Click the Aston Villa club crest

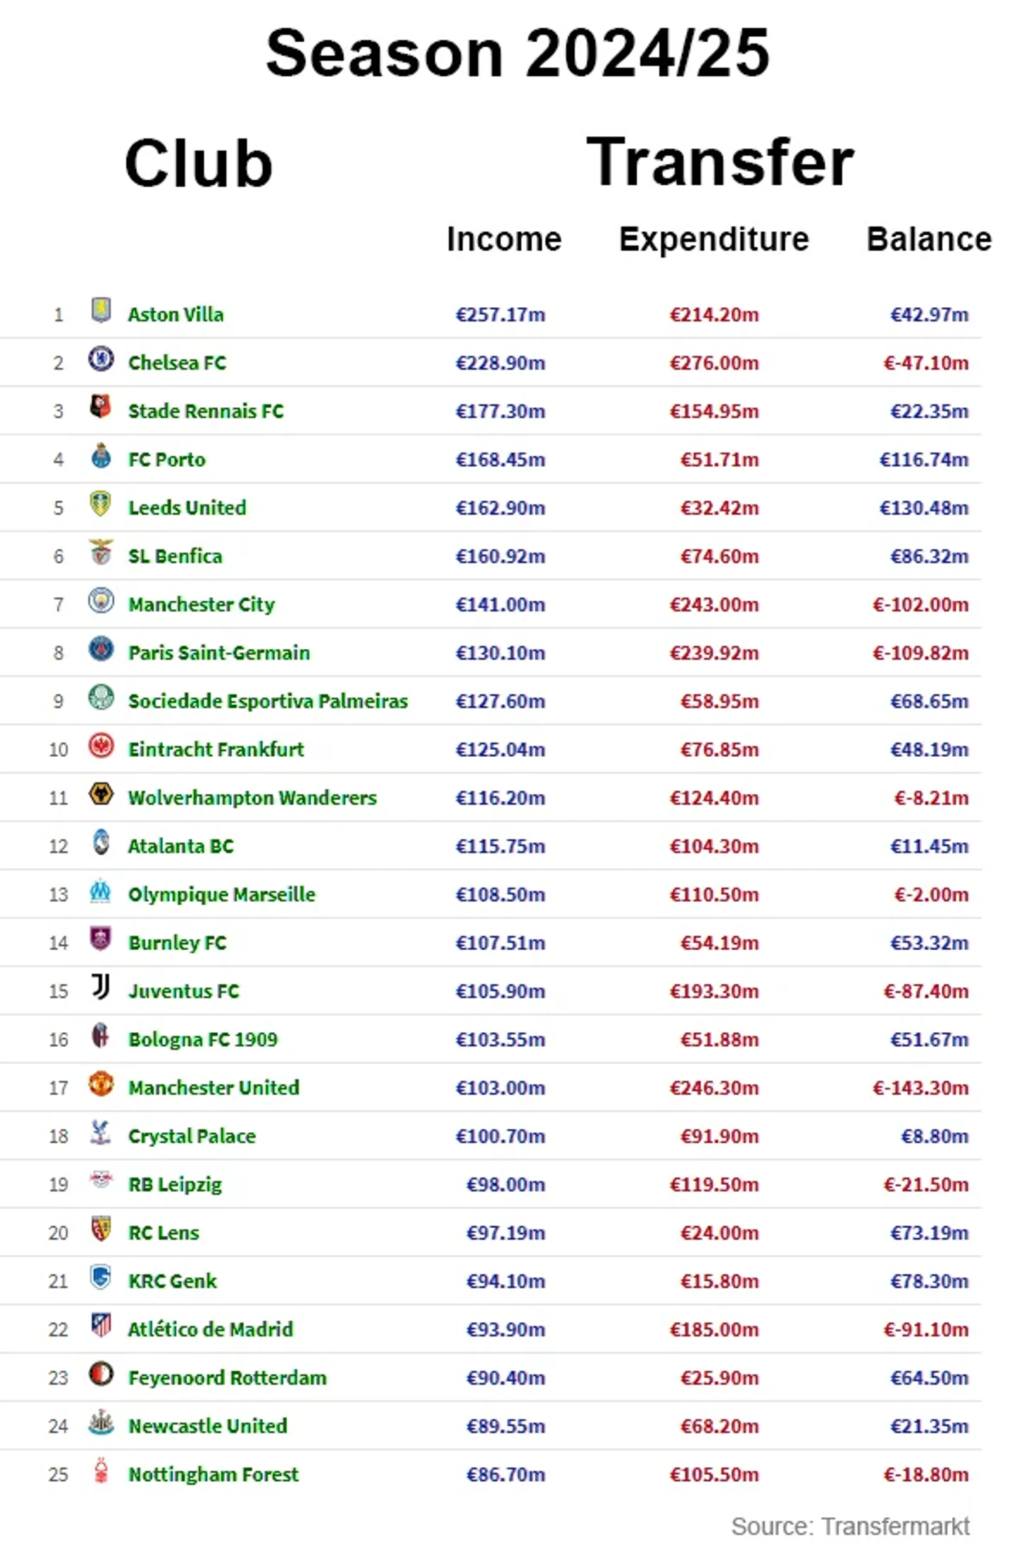(101, 311)
